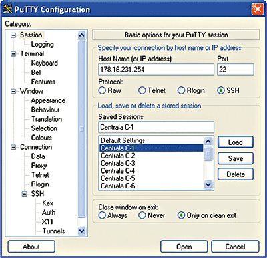Click the Port input field
The width and height of the screenshot is (267, 258).
pos(236,70)
